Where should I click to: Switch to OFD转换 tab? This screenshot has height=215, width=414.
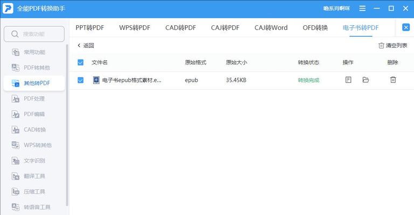315,27
